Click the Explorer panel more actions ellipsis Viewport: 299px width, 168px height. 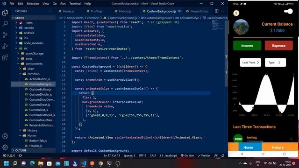[50, 11]
